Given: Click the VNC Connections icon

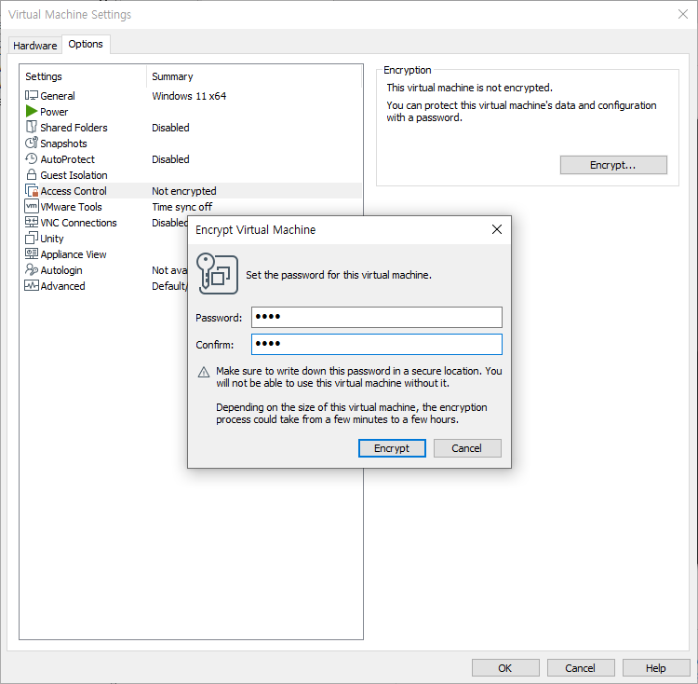Looking at the screenshot, I should [x=31, y=222].
